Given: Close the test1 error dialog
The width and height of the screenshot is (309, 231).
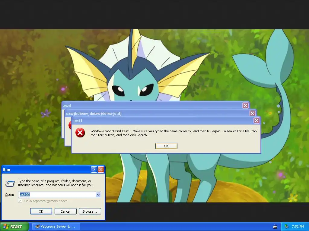Looking at the screenshot, I should [256, 120].
